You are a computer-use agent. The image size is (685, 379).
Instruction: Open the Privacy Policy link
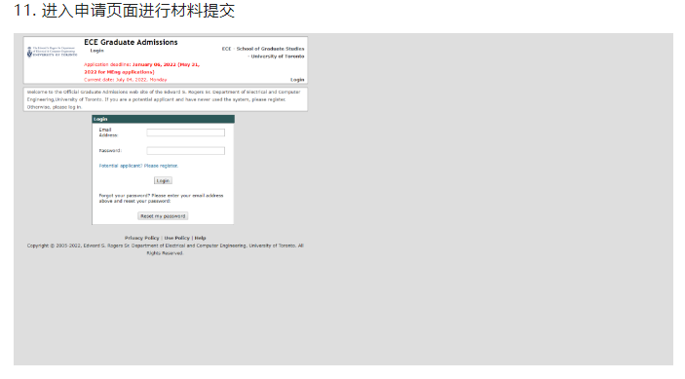point(141,238)
